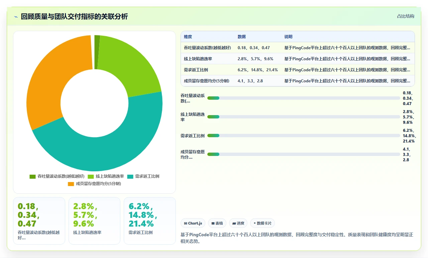Click the 吞吐量波动系数 progress bar
The image size is (428, 258).
point(304,98)
